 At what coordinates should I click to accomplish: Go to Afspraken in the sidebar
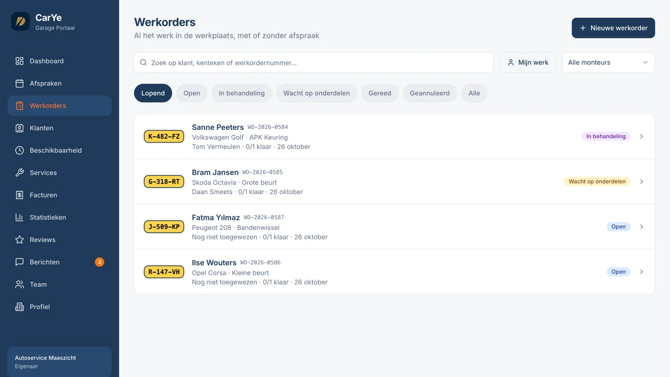click(60, 83)
